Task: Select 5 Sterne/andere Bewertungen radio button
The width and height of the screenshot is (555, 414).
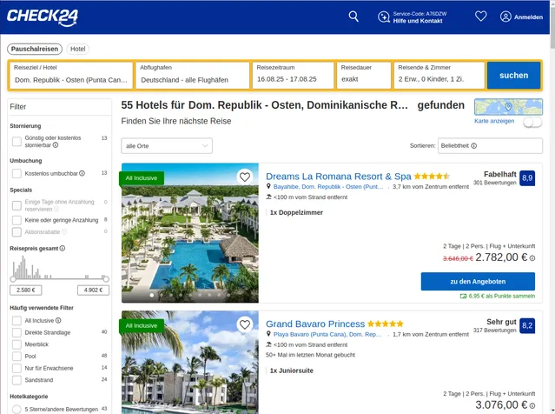Action: 17,409
